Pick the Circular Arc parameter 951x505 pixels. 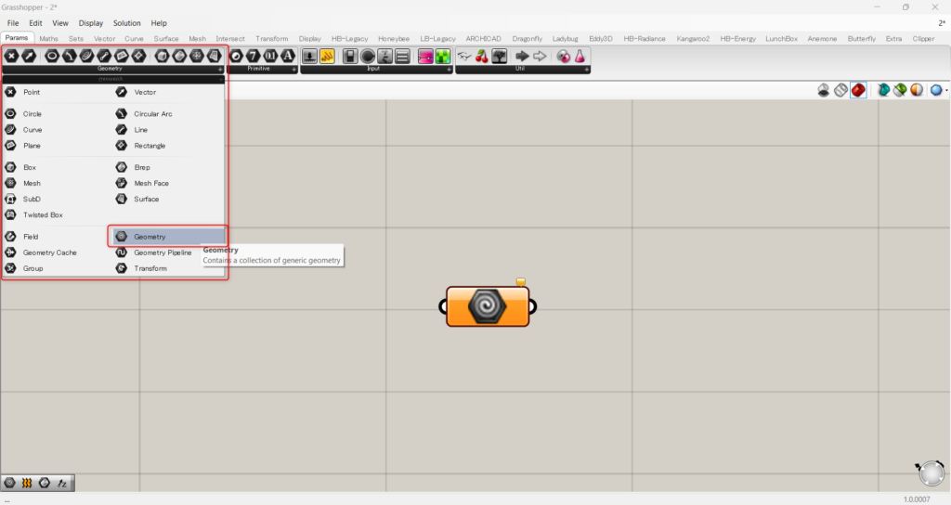coord(152,113)
